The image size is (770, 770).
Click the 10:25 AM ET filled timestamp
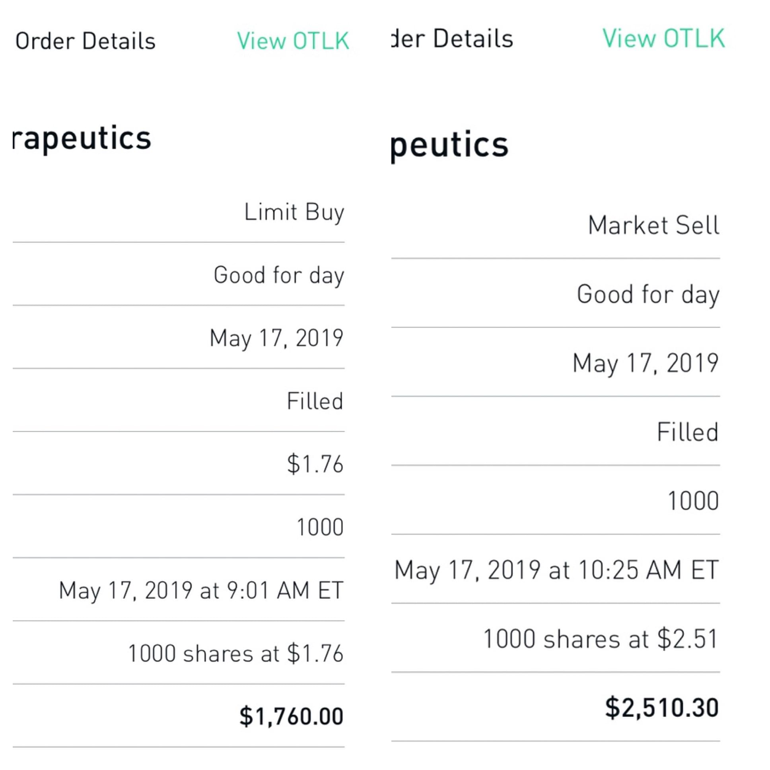(556, 570)
